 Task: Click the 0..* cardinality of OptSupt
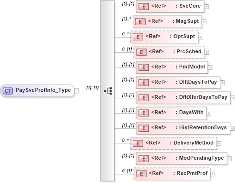[126, 34]
